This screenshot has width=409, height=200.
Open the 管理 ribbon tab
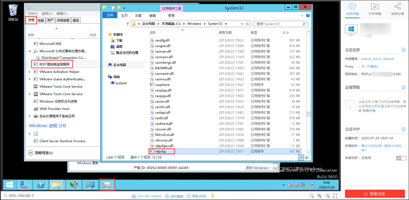171,16
